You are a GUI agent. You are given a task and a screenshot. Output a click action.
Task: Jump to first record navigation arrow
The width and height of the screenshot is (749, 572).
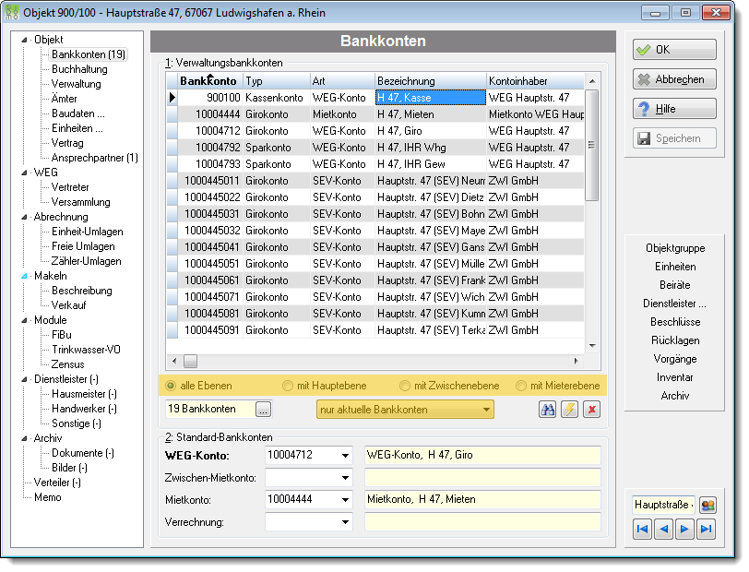643,529
